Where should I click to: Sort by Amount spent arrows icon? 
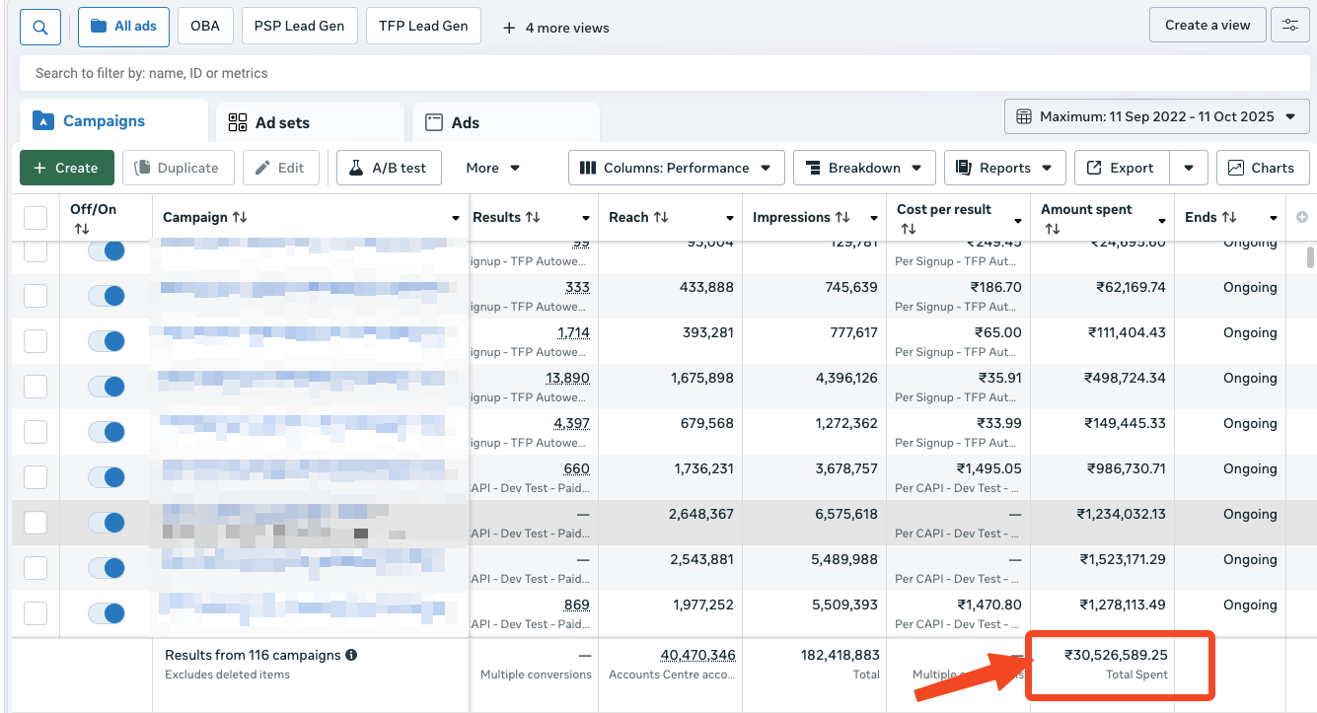click(x=1052, y=229)
